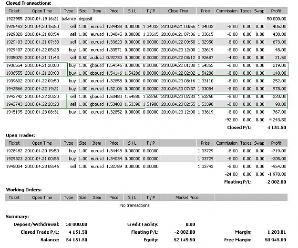Click the Credit Facility value 0.00

point(190,224)
